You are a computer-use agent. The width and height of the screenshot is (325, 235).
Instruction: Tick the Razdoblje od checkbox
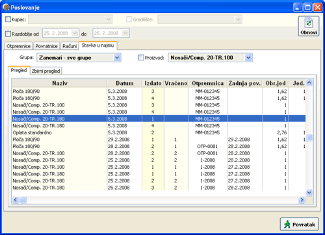pos(8,34)
